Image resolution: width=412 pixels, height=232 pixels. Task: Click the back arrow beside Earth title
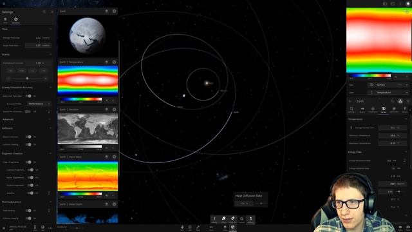[x=350, y=101]
